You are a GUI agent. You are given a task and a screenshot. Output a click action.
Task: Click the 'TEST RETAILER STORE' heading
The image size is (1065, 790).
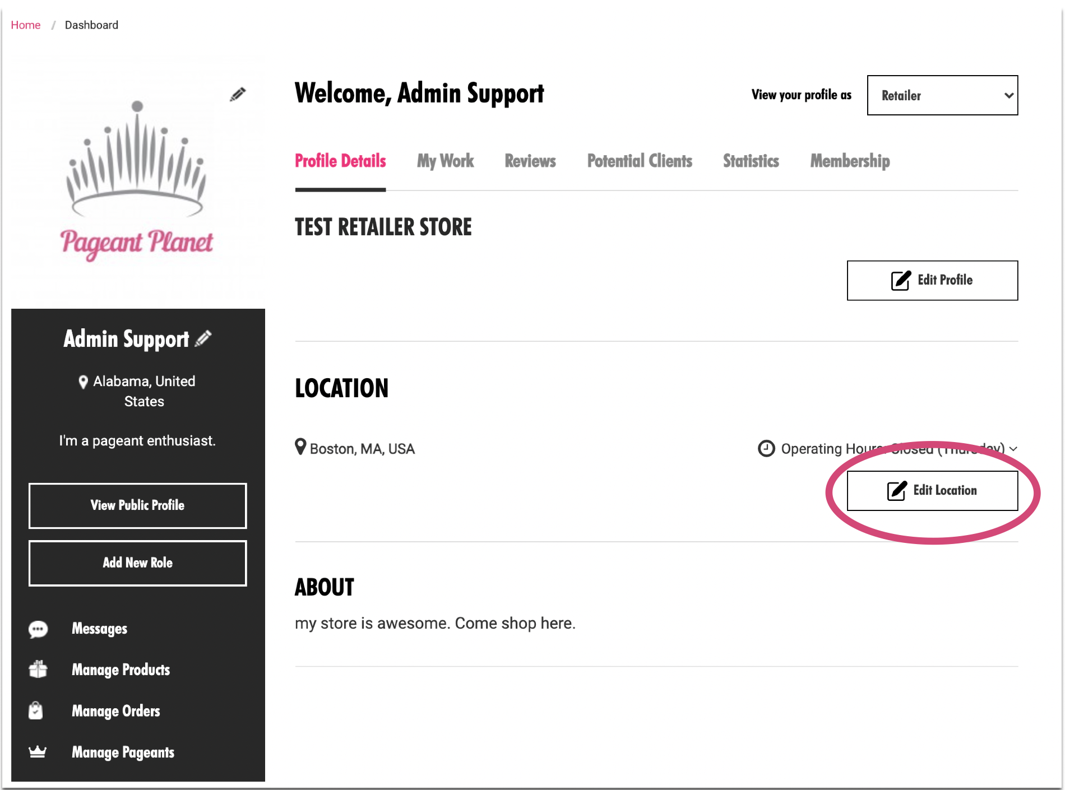pos(383,227)
